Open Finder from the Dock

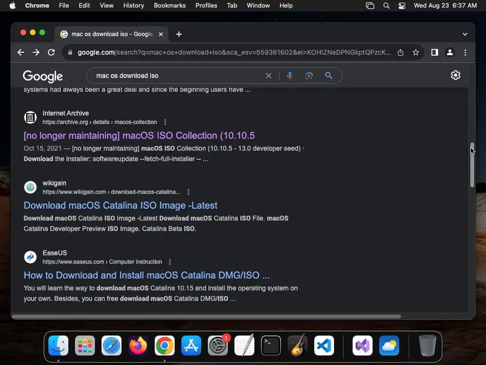(58, 346)
